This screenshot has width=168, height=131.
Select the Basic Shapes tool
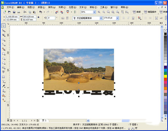[3, 68]
